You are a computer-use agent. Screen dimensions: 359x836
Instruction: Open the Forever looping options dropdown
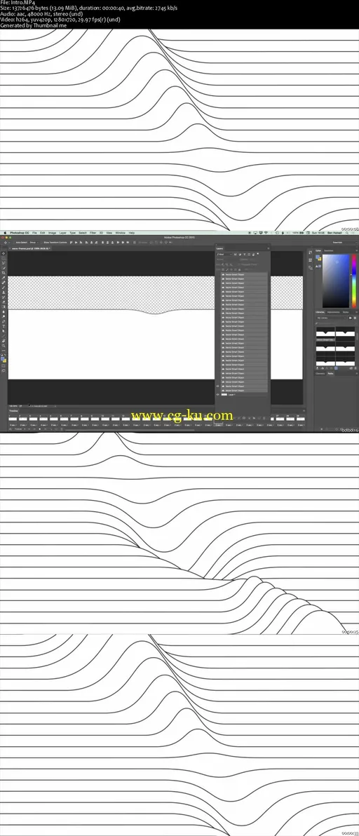[19, 429]
